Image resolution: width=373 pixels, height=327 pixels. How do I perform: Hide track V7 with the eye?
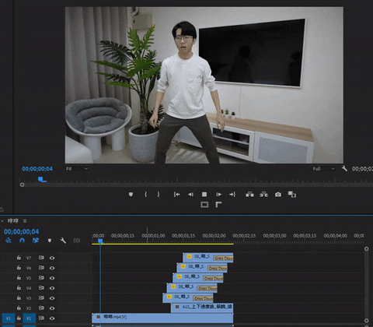pos(52,258)
